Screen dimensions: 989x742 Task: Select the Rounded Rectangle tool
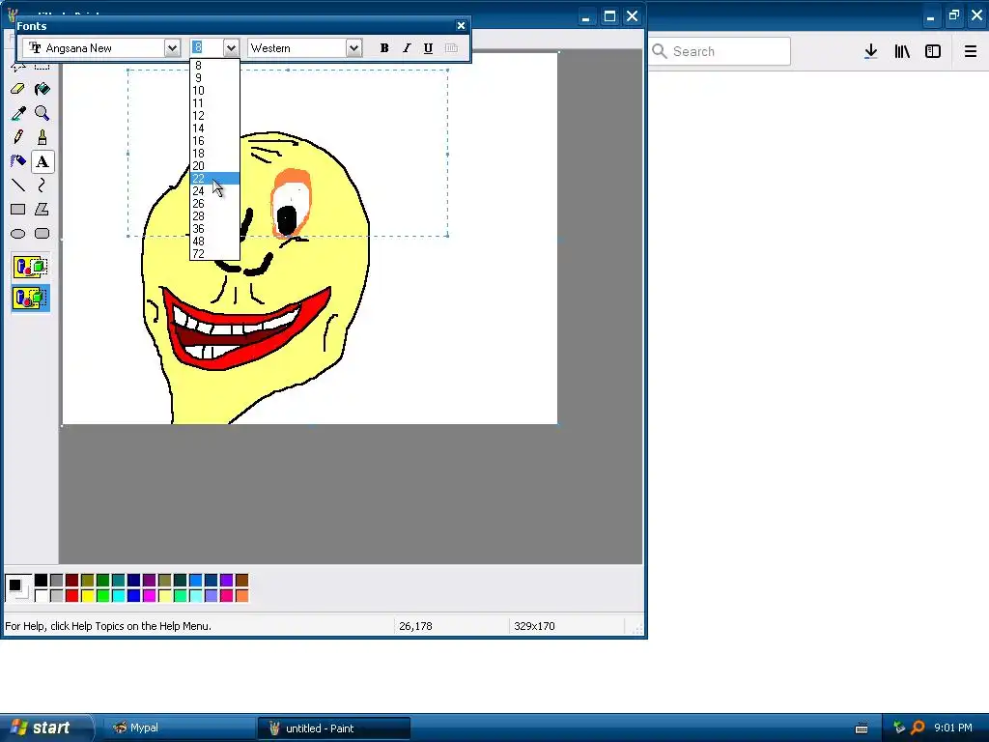42,234
